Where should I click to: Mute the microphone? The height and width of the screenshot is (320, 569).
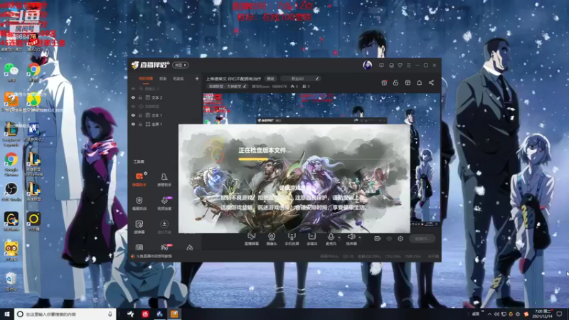[331, 238]
